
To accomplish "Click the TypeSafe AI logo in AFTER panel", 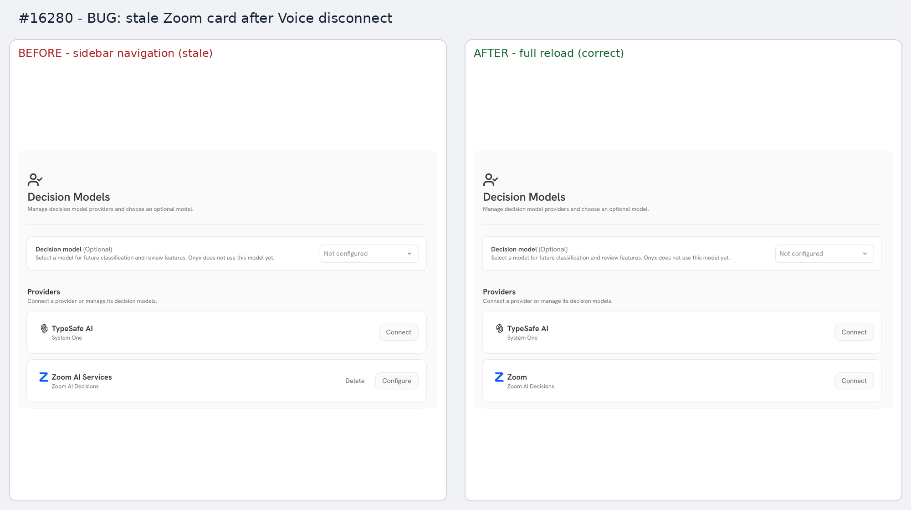I will coord(500,328).
